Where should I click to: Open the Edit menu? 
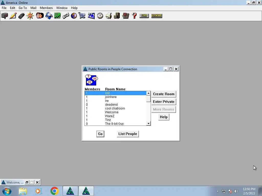click(x=12, y=8)
